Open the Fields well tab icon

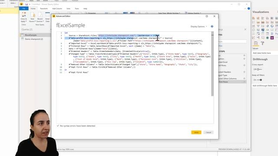tap(256, 43)
